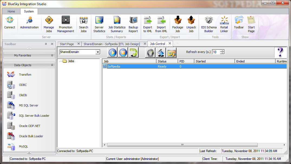Start the selected job with blue play button
The width and height of the screenshot is (291, 164).
[x=112, y=52]
